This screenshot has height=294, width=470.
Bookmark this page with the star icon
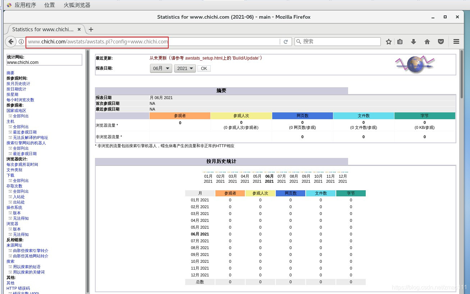click(x=389, y=42)
